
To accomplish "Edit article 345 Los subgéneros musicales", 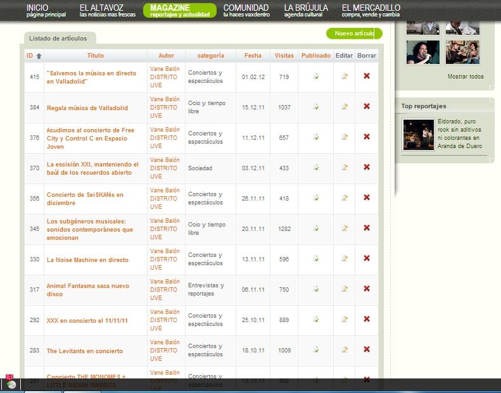I will tap(345, 228).
